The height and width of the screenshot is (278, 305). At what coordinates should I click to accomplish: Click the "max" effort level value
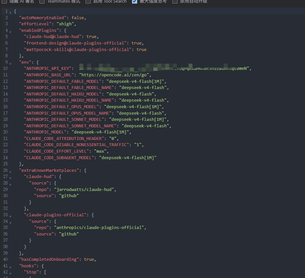(x=100, y=151)
